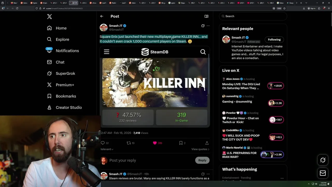
Task: Open the floating Grok button
Action: [323, 160]
